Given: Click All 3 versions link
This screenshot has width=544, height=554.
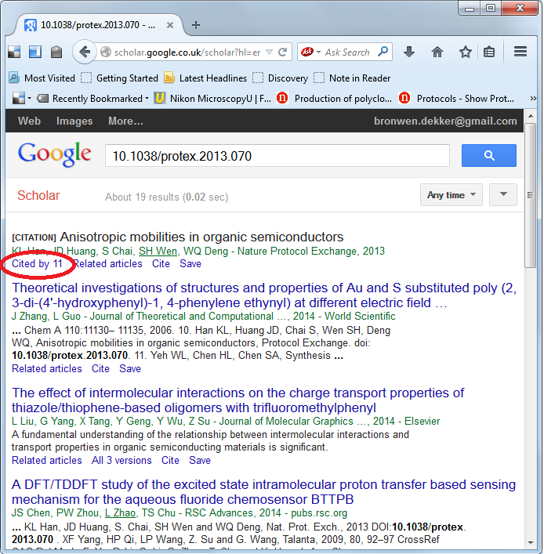Looking at the screenshot, I should (x=121, y=461).
